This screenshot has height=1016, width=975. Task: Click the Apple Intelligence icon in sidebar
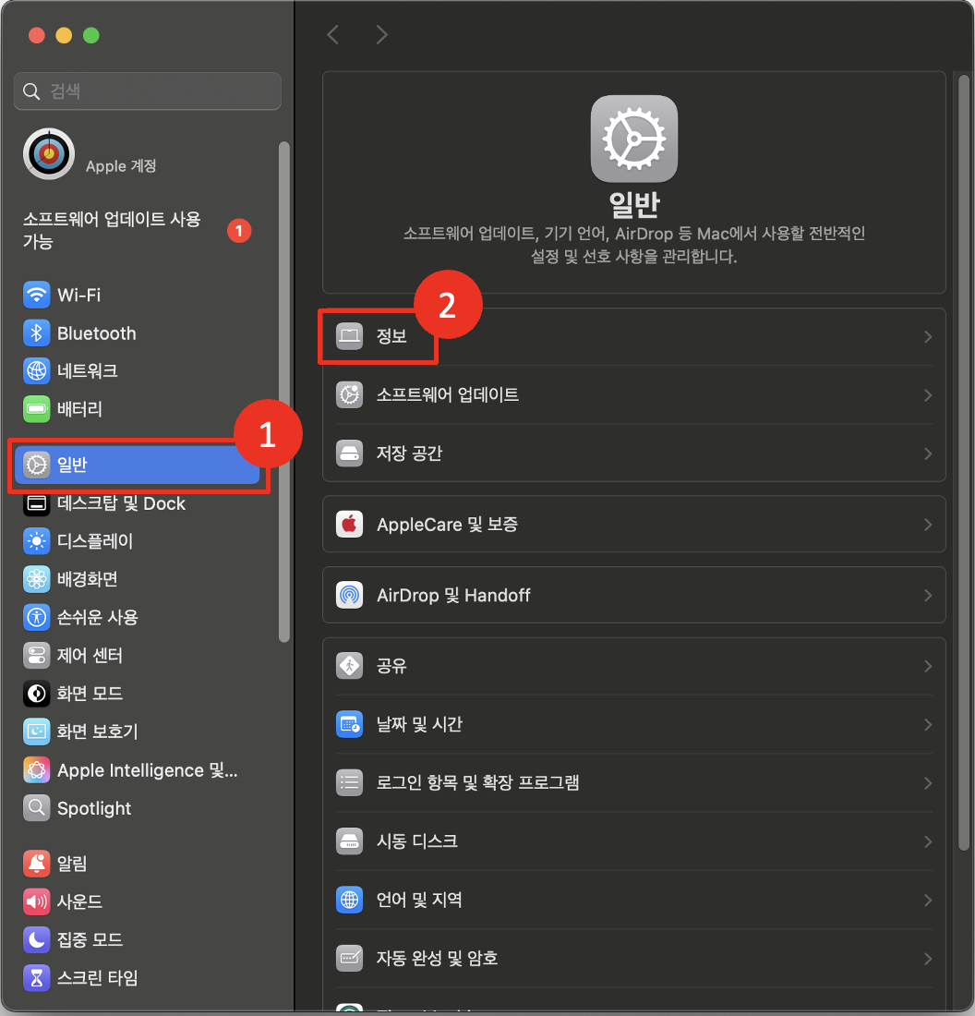click(36, 769)
